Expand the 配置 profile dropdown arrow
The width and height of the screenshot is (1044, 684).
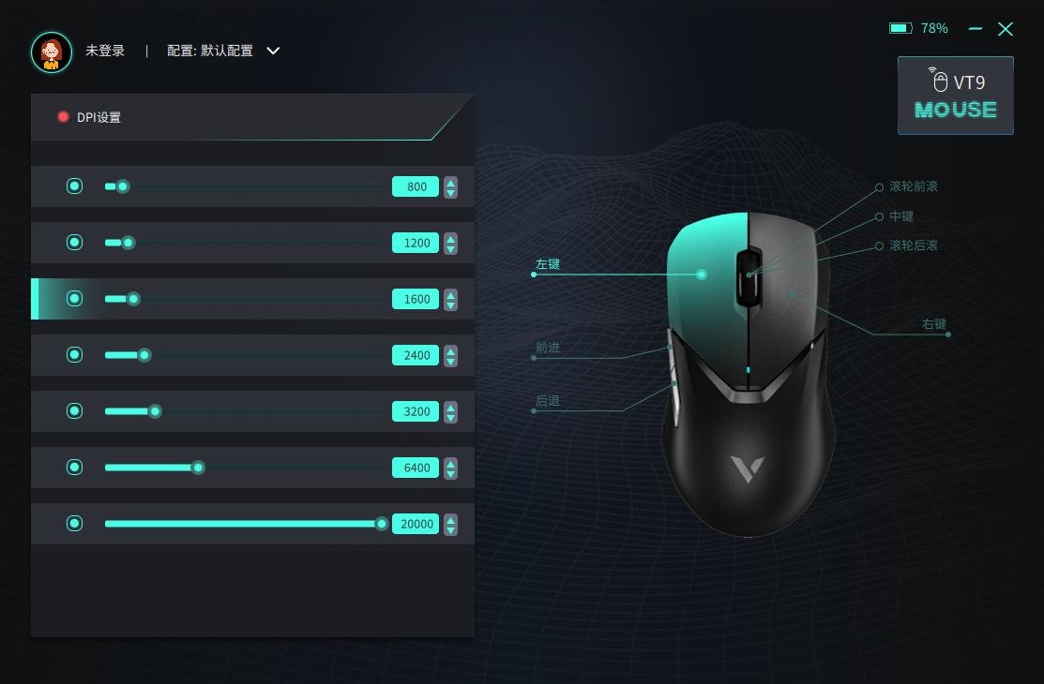(x=273, y=51)
